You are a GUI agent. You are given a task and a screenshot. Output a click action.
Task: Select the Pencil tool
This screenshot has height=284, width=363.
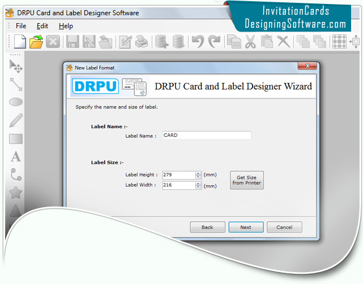tap(16, 120)
